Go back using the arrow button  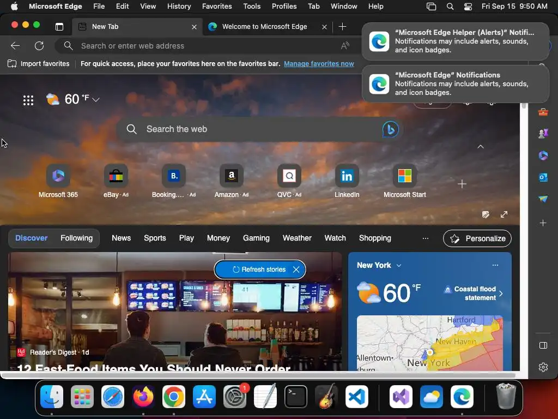point(15,46)
